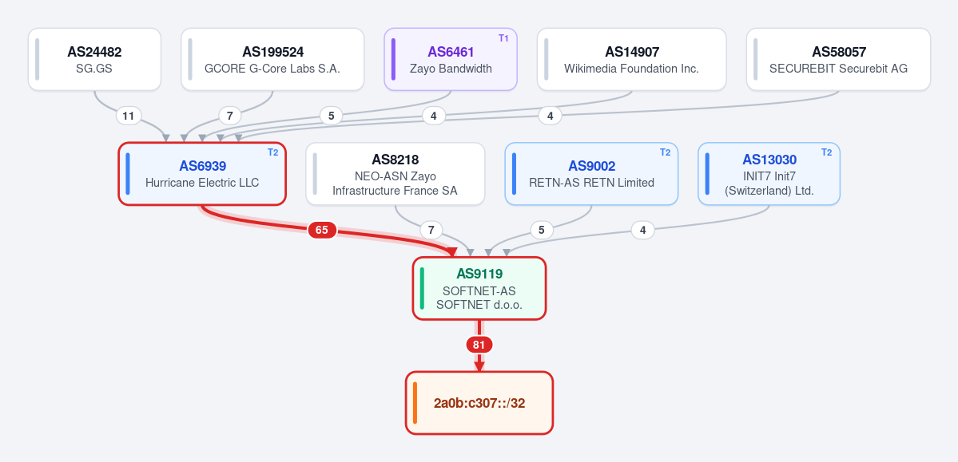Viewport: 958px width, 462px height.
Task: Click the red 65 edge label
Action: (x=322, y=230)
